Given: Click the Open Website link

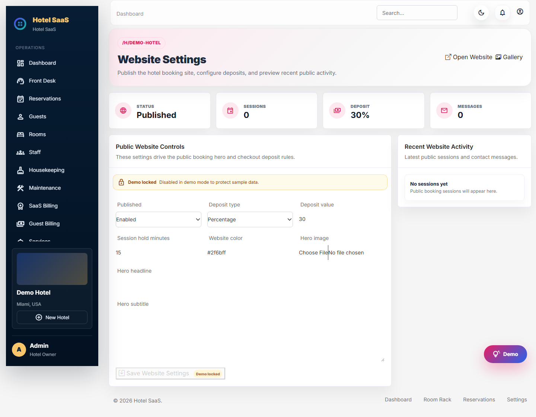Looking at the screenshot, I should coord(469,57).
